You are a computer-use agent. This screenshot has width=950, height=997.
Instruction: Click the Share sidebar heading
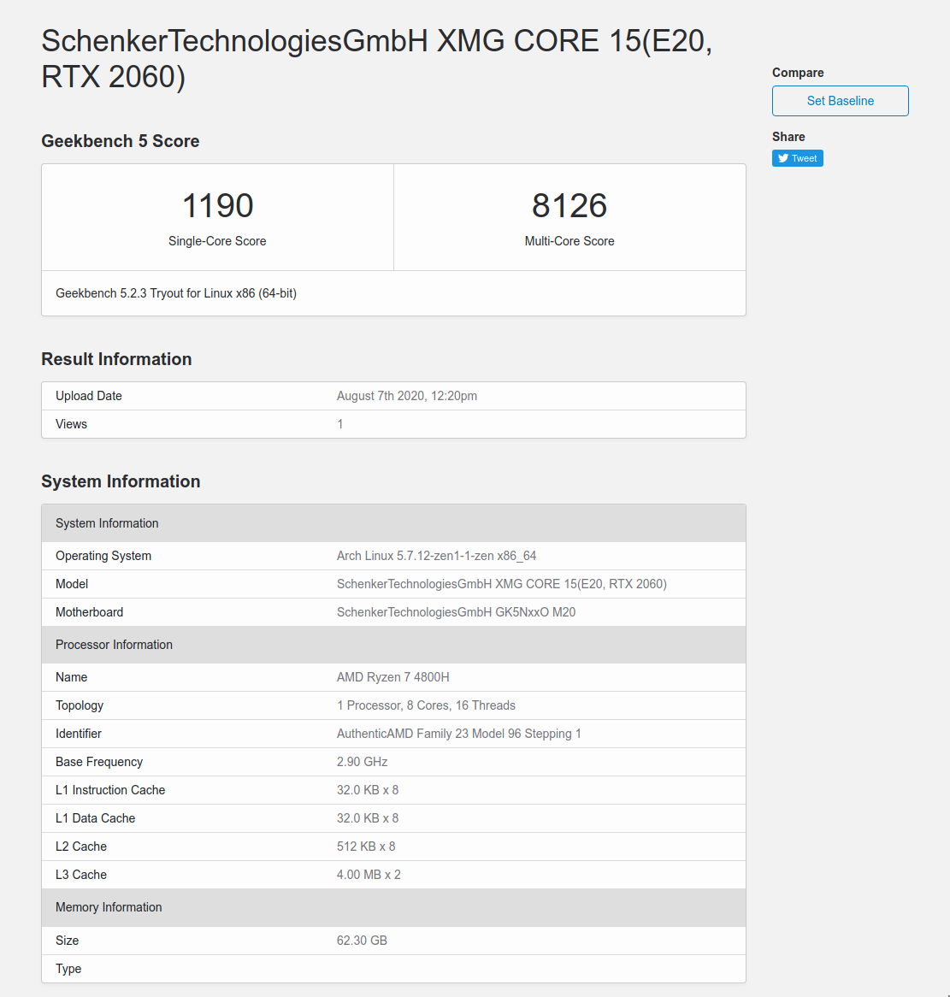point(788,137)
